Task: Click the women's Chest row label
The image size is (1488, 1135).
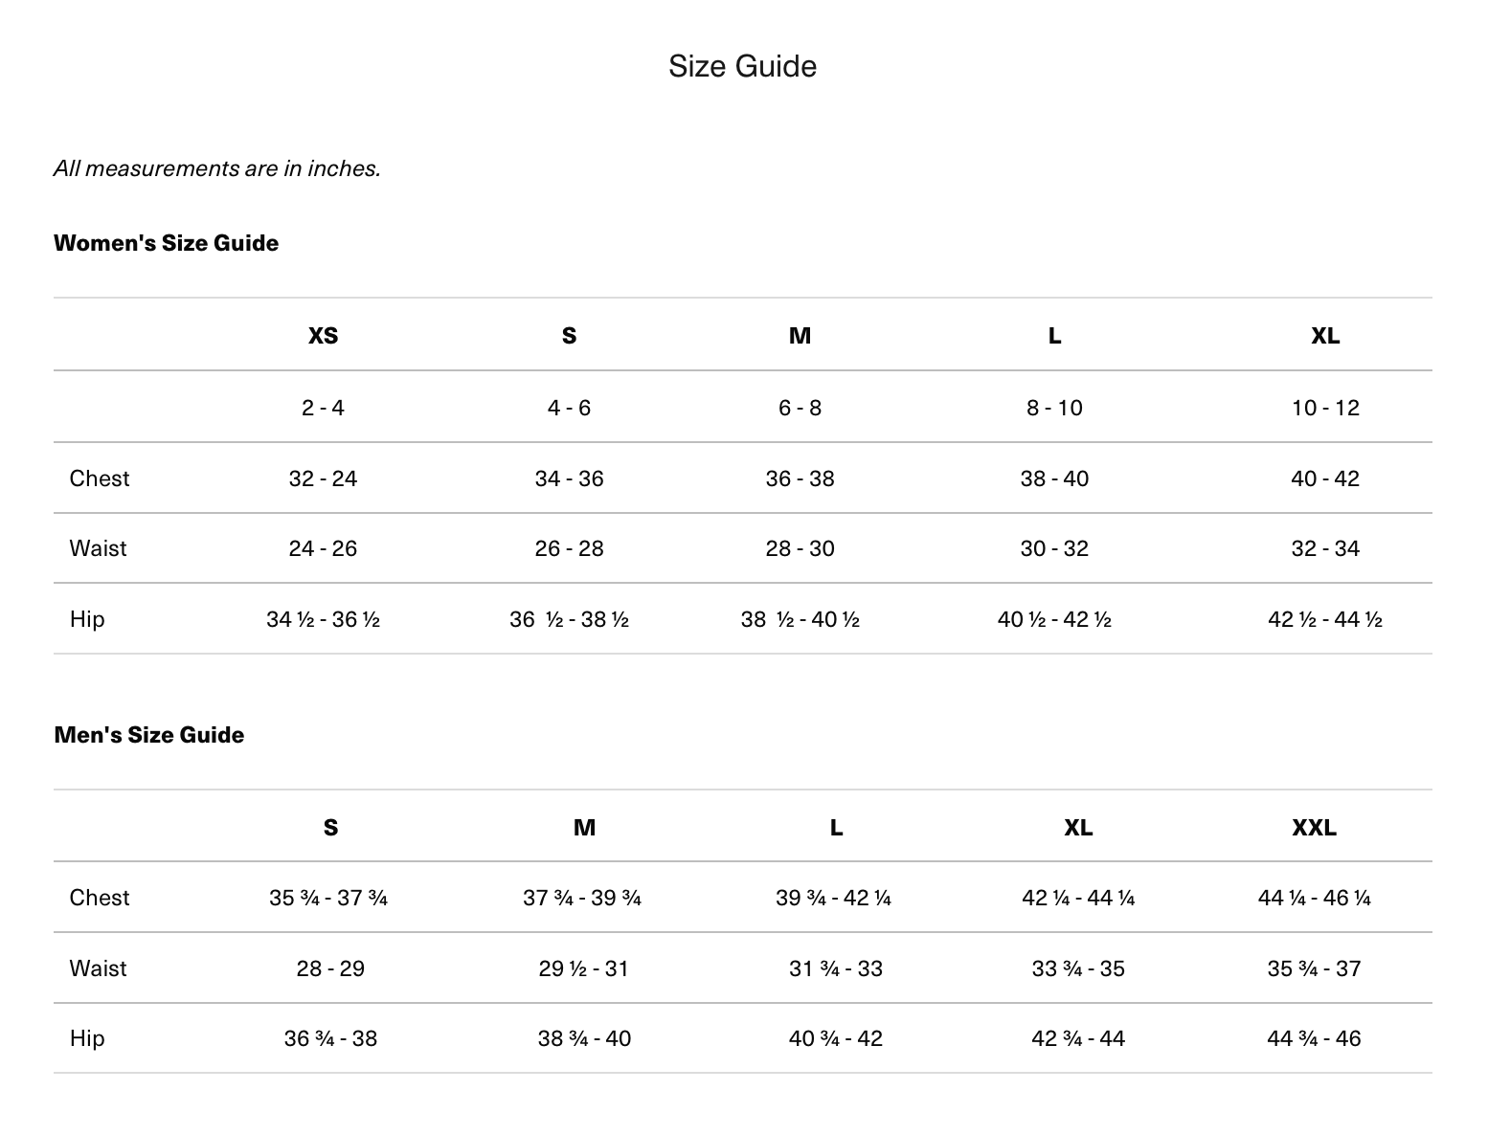Action: tap(100, 478)
